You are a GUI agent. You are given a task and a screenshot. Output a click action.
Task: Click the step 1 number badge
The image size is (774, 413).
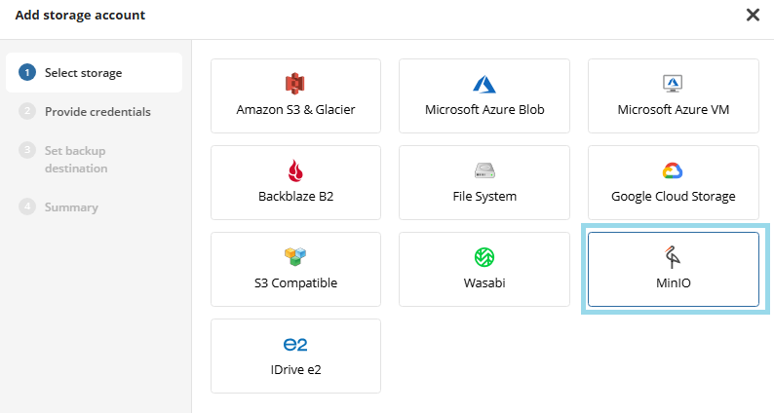pos(27,73)
